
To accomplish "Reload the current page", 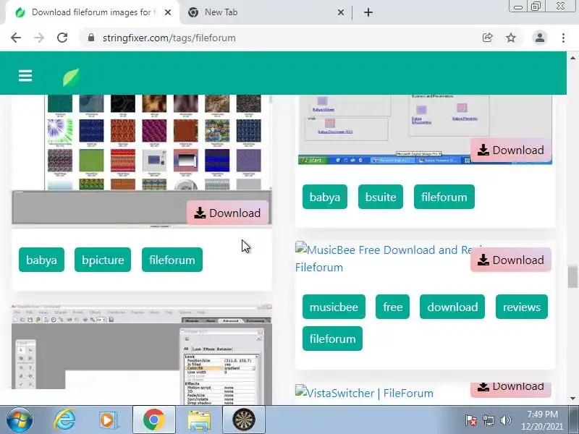I will pyautogui.click(x=62, y=38).
